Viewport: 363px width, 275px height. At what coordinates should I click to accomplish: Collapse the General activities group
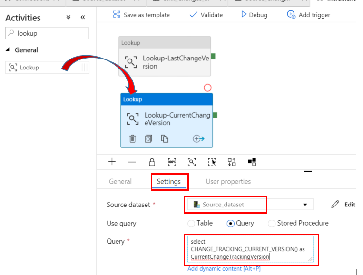pos(8,49)
